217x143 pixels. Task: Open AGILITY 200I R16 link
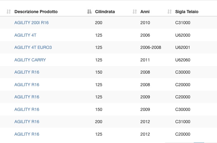point(31,23)
